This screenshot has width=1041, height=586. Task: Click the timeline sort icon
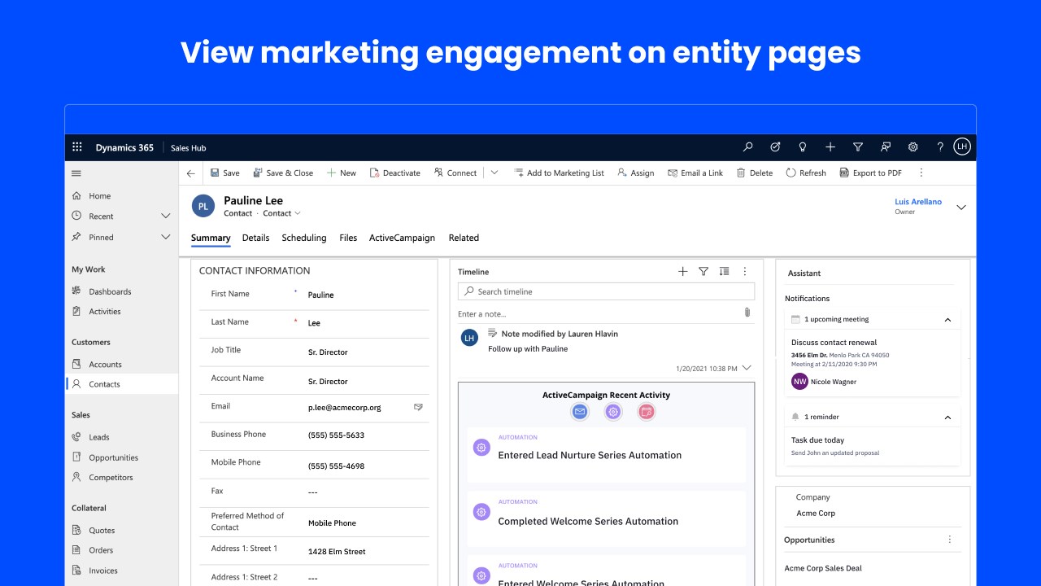point(724,272)
